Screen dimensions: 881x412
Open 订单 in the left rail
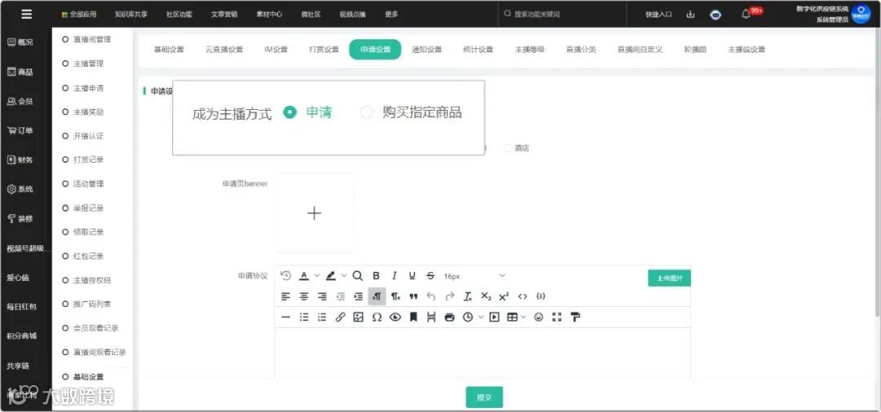20,130
